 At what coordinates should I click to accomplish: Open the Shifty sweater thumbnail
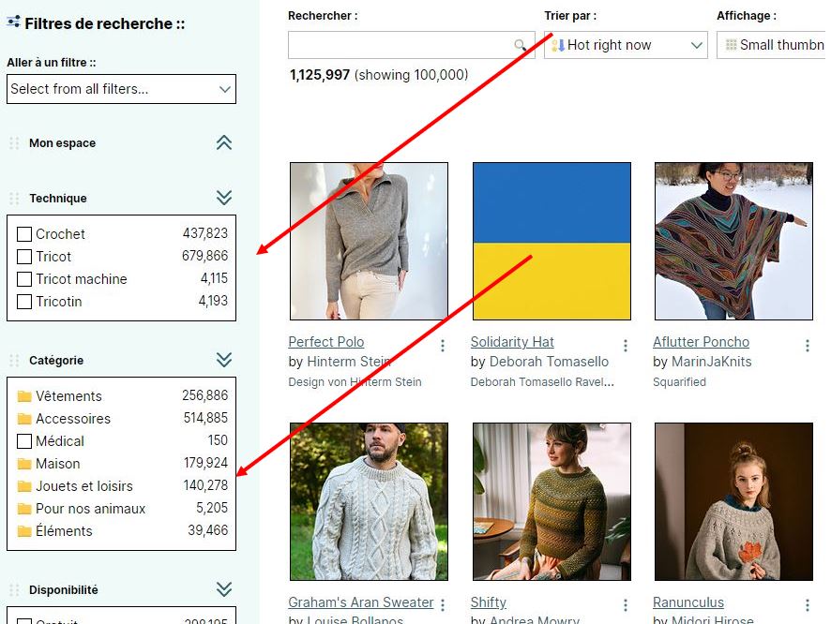click(551, 500)
